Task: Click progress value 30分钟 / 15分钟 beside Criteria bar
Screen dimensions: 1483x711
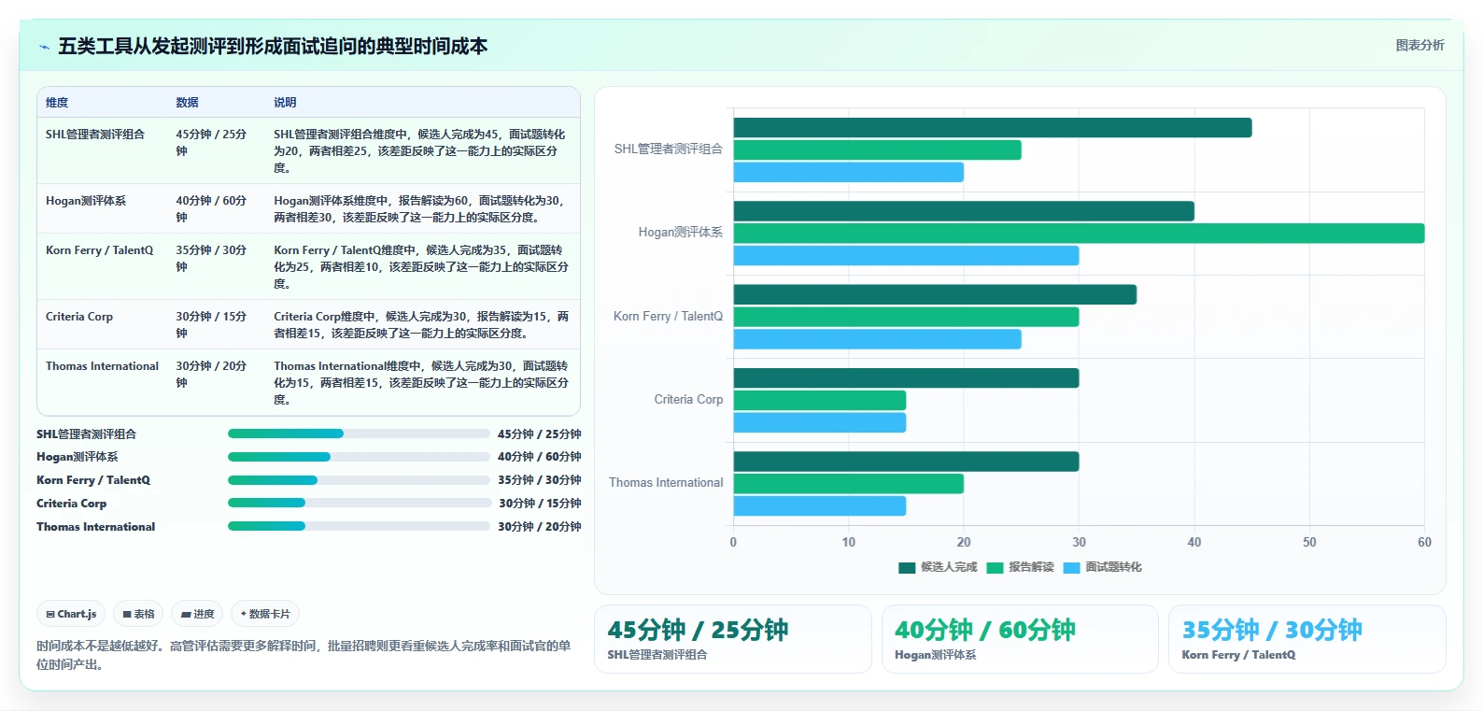Action: coord(539,504)
